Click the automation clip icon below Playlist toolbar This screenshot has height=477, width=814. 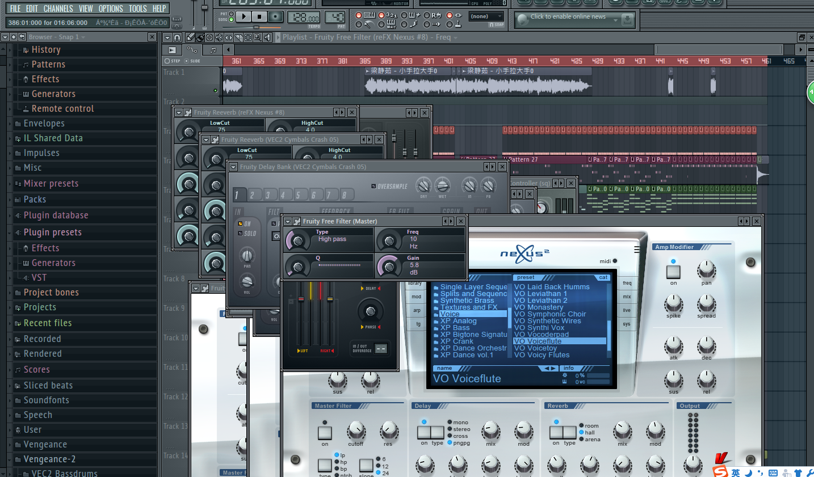pos(192,50)
